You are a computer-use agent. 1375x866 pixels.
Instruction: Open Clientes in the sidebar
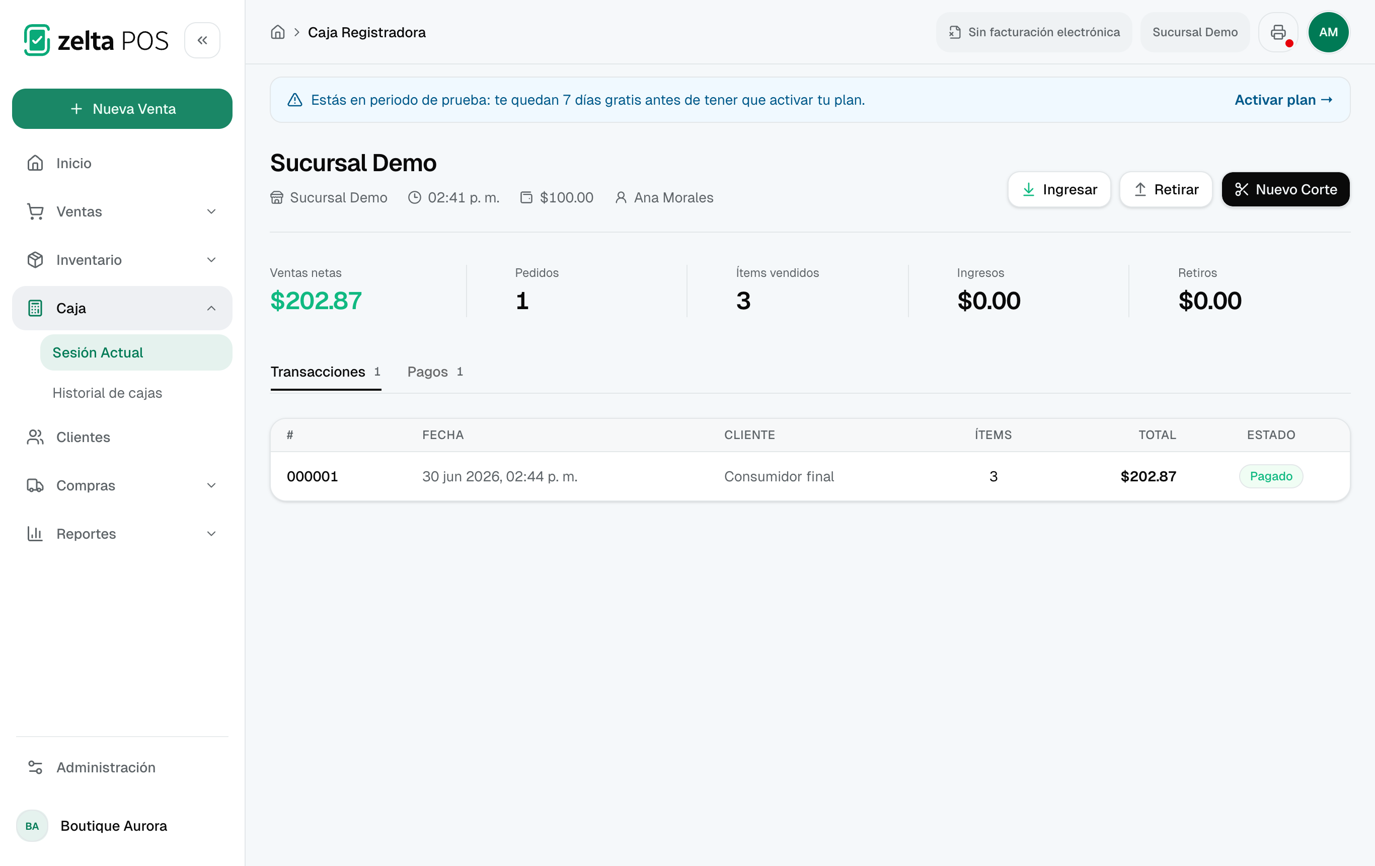click(x=122, y=437)
